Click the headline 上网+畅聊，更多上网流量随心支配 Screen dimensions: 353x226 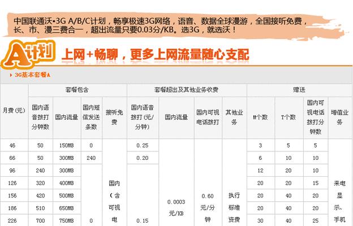pyautogui.click(x=156, y=55)
